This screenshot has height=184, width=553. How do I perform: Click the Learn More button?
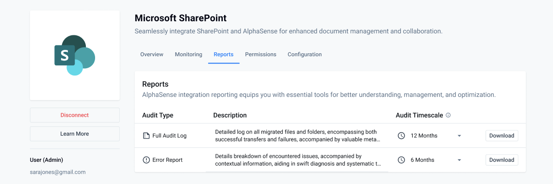coord(75,134)
